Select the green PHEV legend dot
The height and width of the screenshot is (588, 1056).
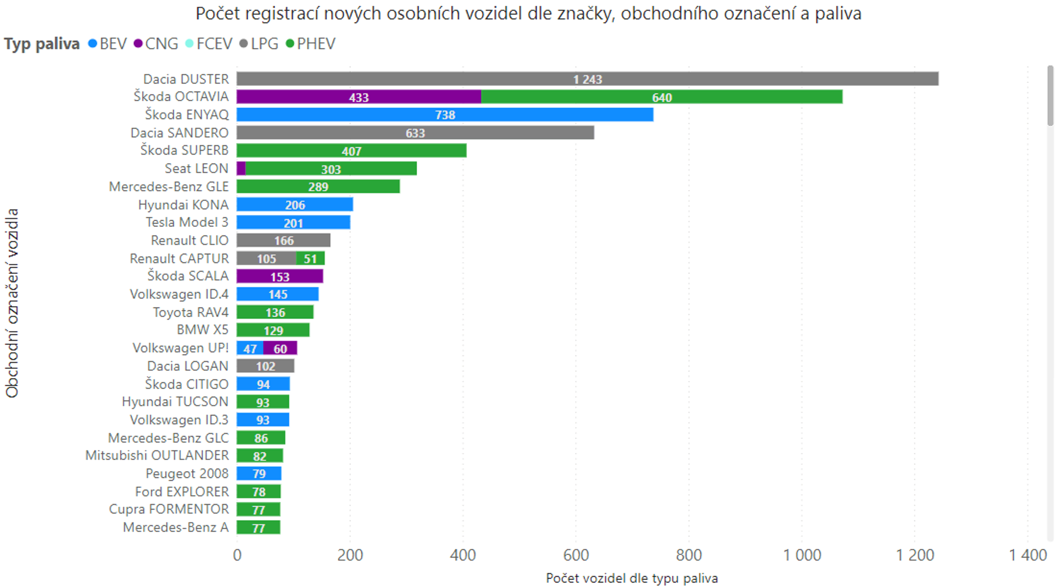[x=290, y=44]
